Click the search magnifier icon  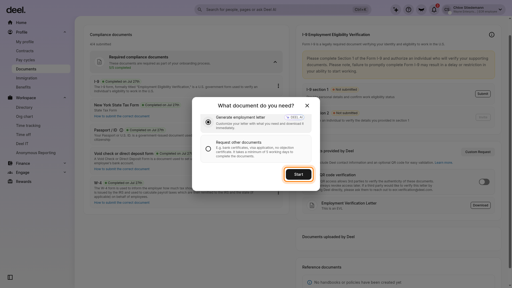coord(200,10)
